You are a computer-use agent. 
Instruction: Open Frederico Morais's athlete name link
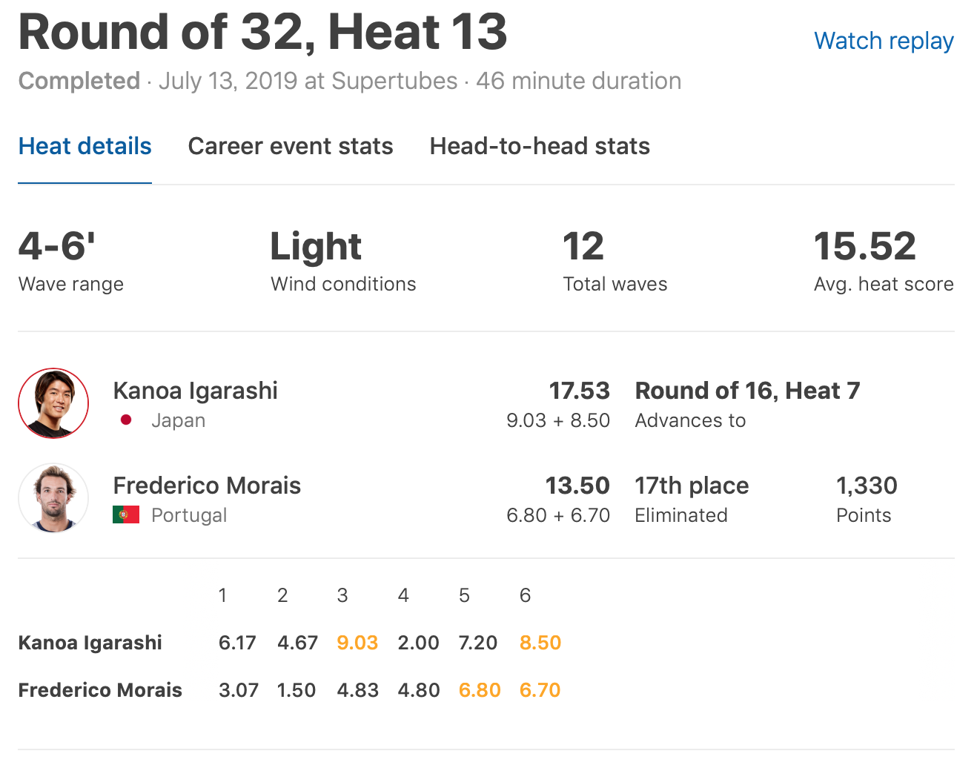tap(207, 486)
